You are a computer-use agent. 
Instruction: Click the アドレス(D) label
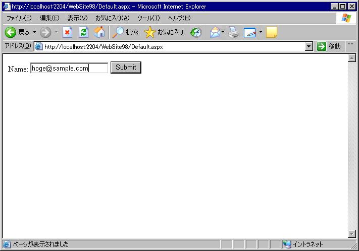point(18,46)
